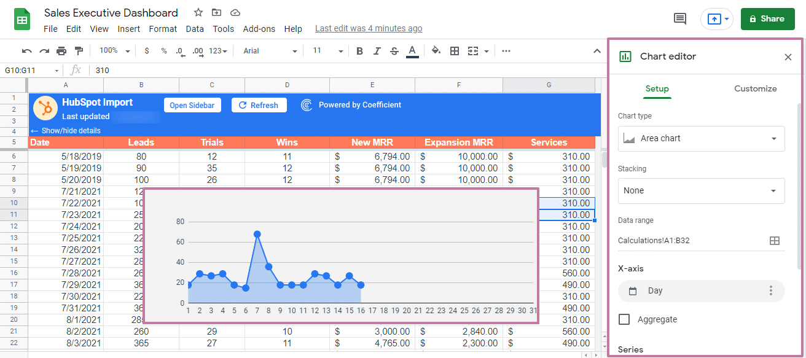
Task: Open the Add-ons menu
Action: click(259, 29)
